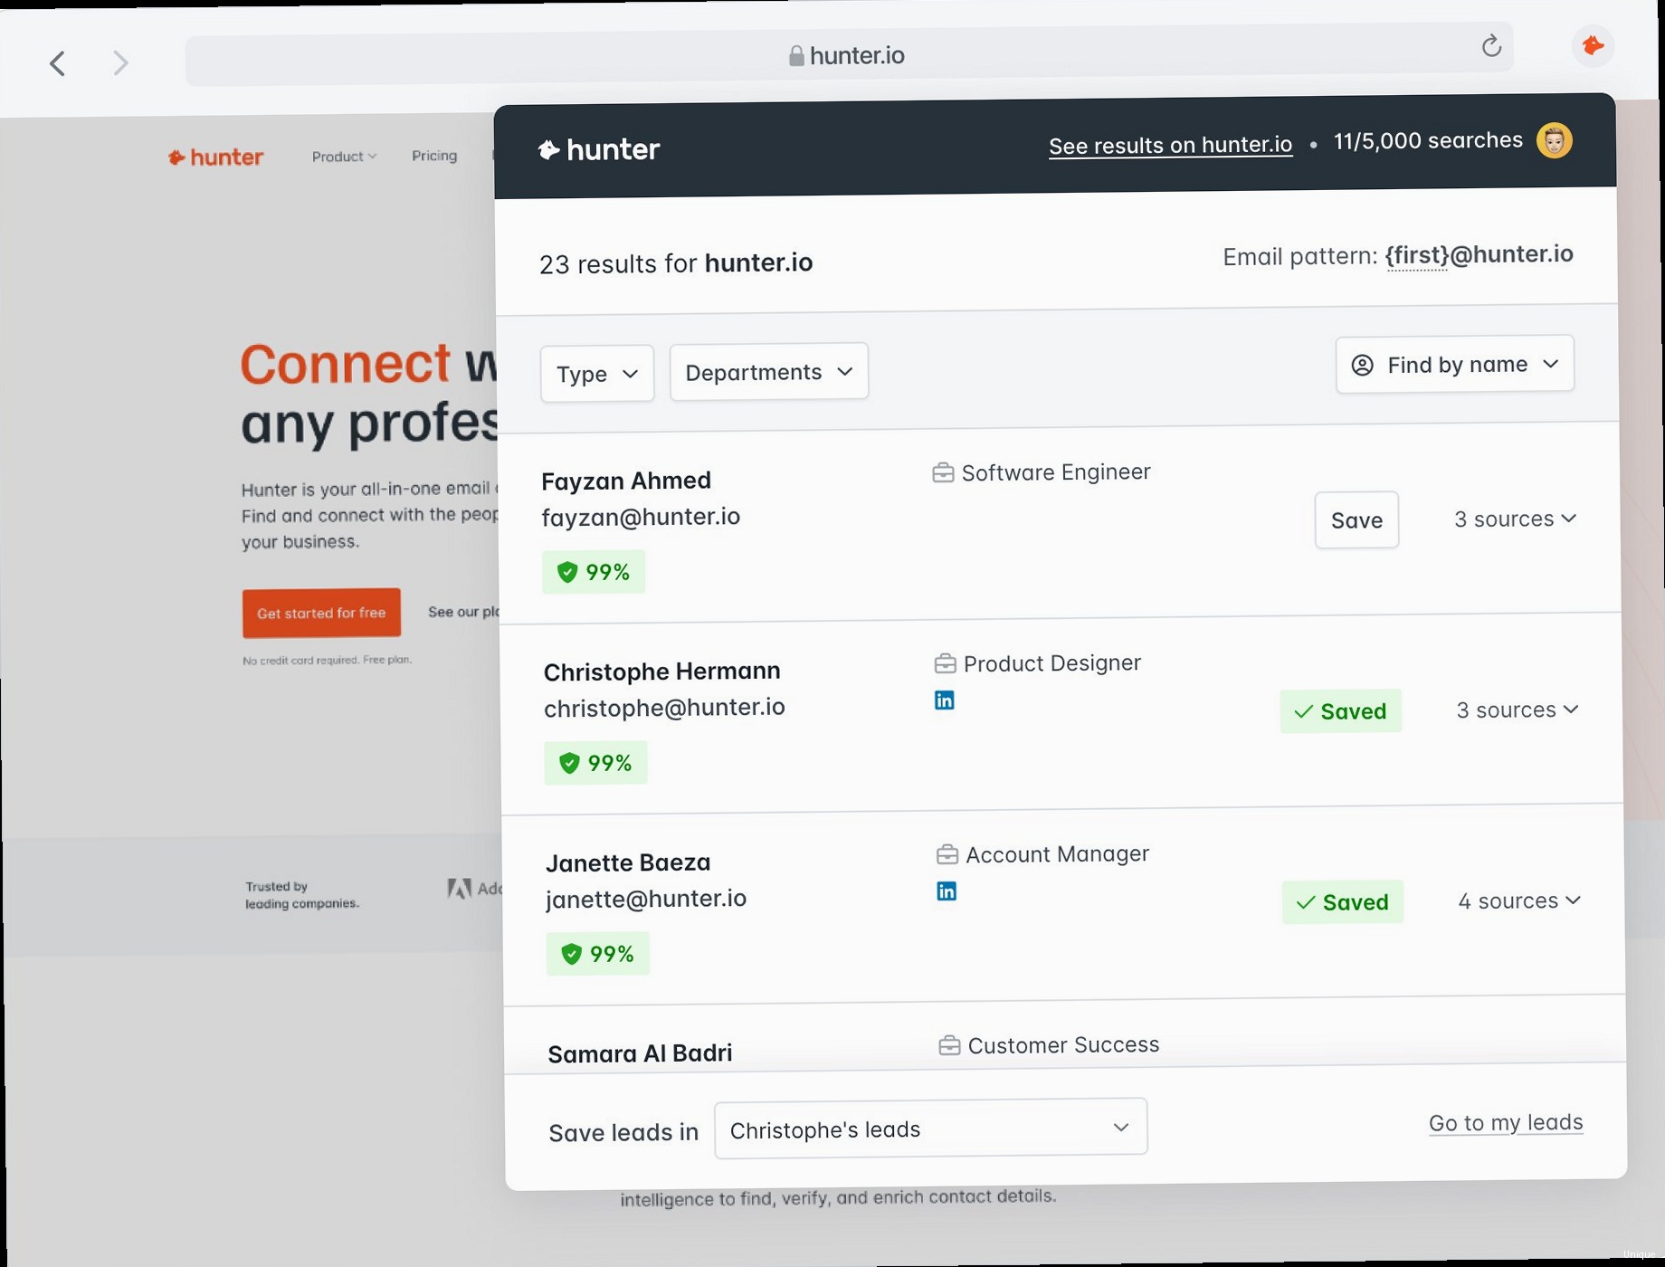Click the browser forward arrow

[120, 63]
